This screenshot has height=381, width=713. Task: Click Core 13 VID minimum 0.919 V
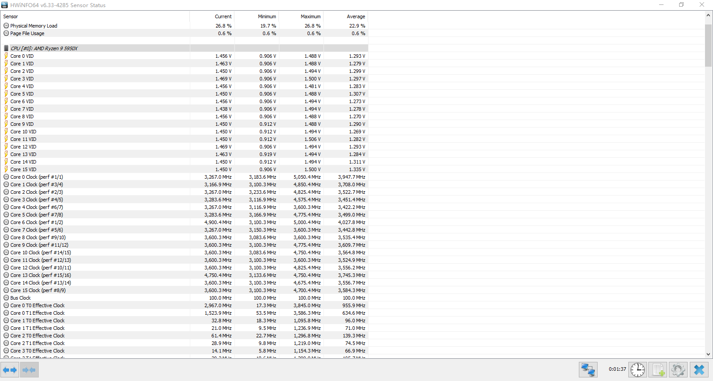[268, 154]
